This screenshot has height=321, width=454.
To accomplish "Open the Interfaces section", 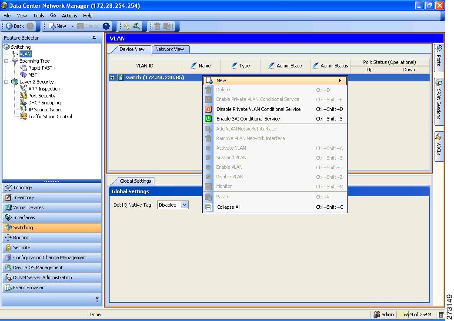I will (52, 217).
